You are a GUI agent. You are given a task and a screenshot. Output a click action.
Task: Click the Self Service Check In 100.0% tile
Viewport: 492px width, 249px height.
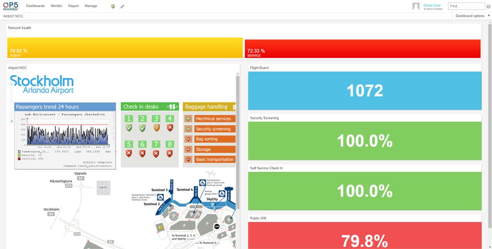365,191
